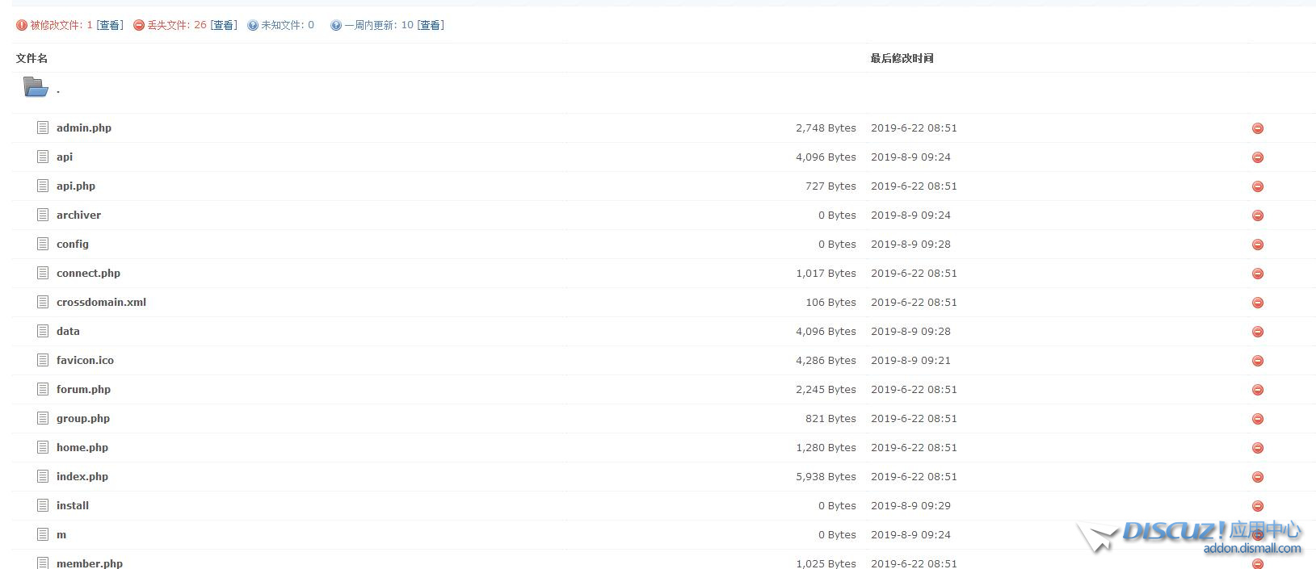Select the home.php file name
Image resolution: width=1316 pixels, height=569 pixels.
coord(82,447)
